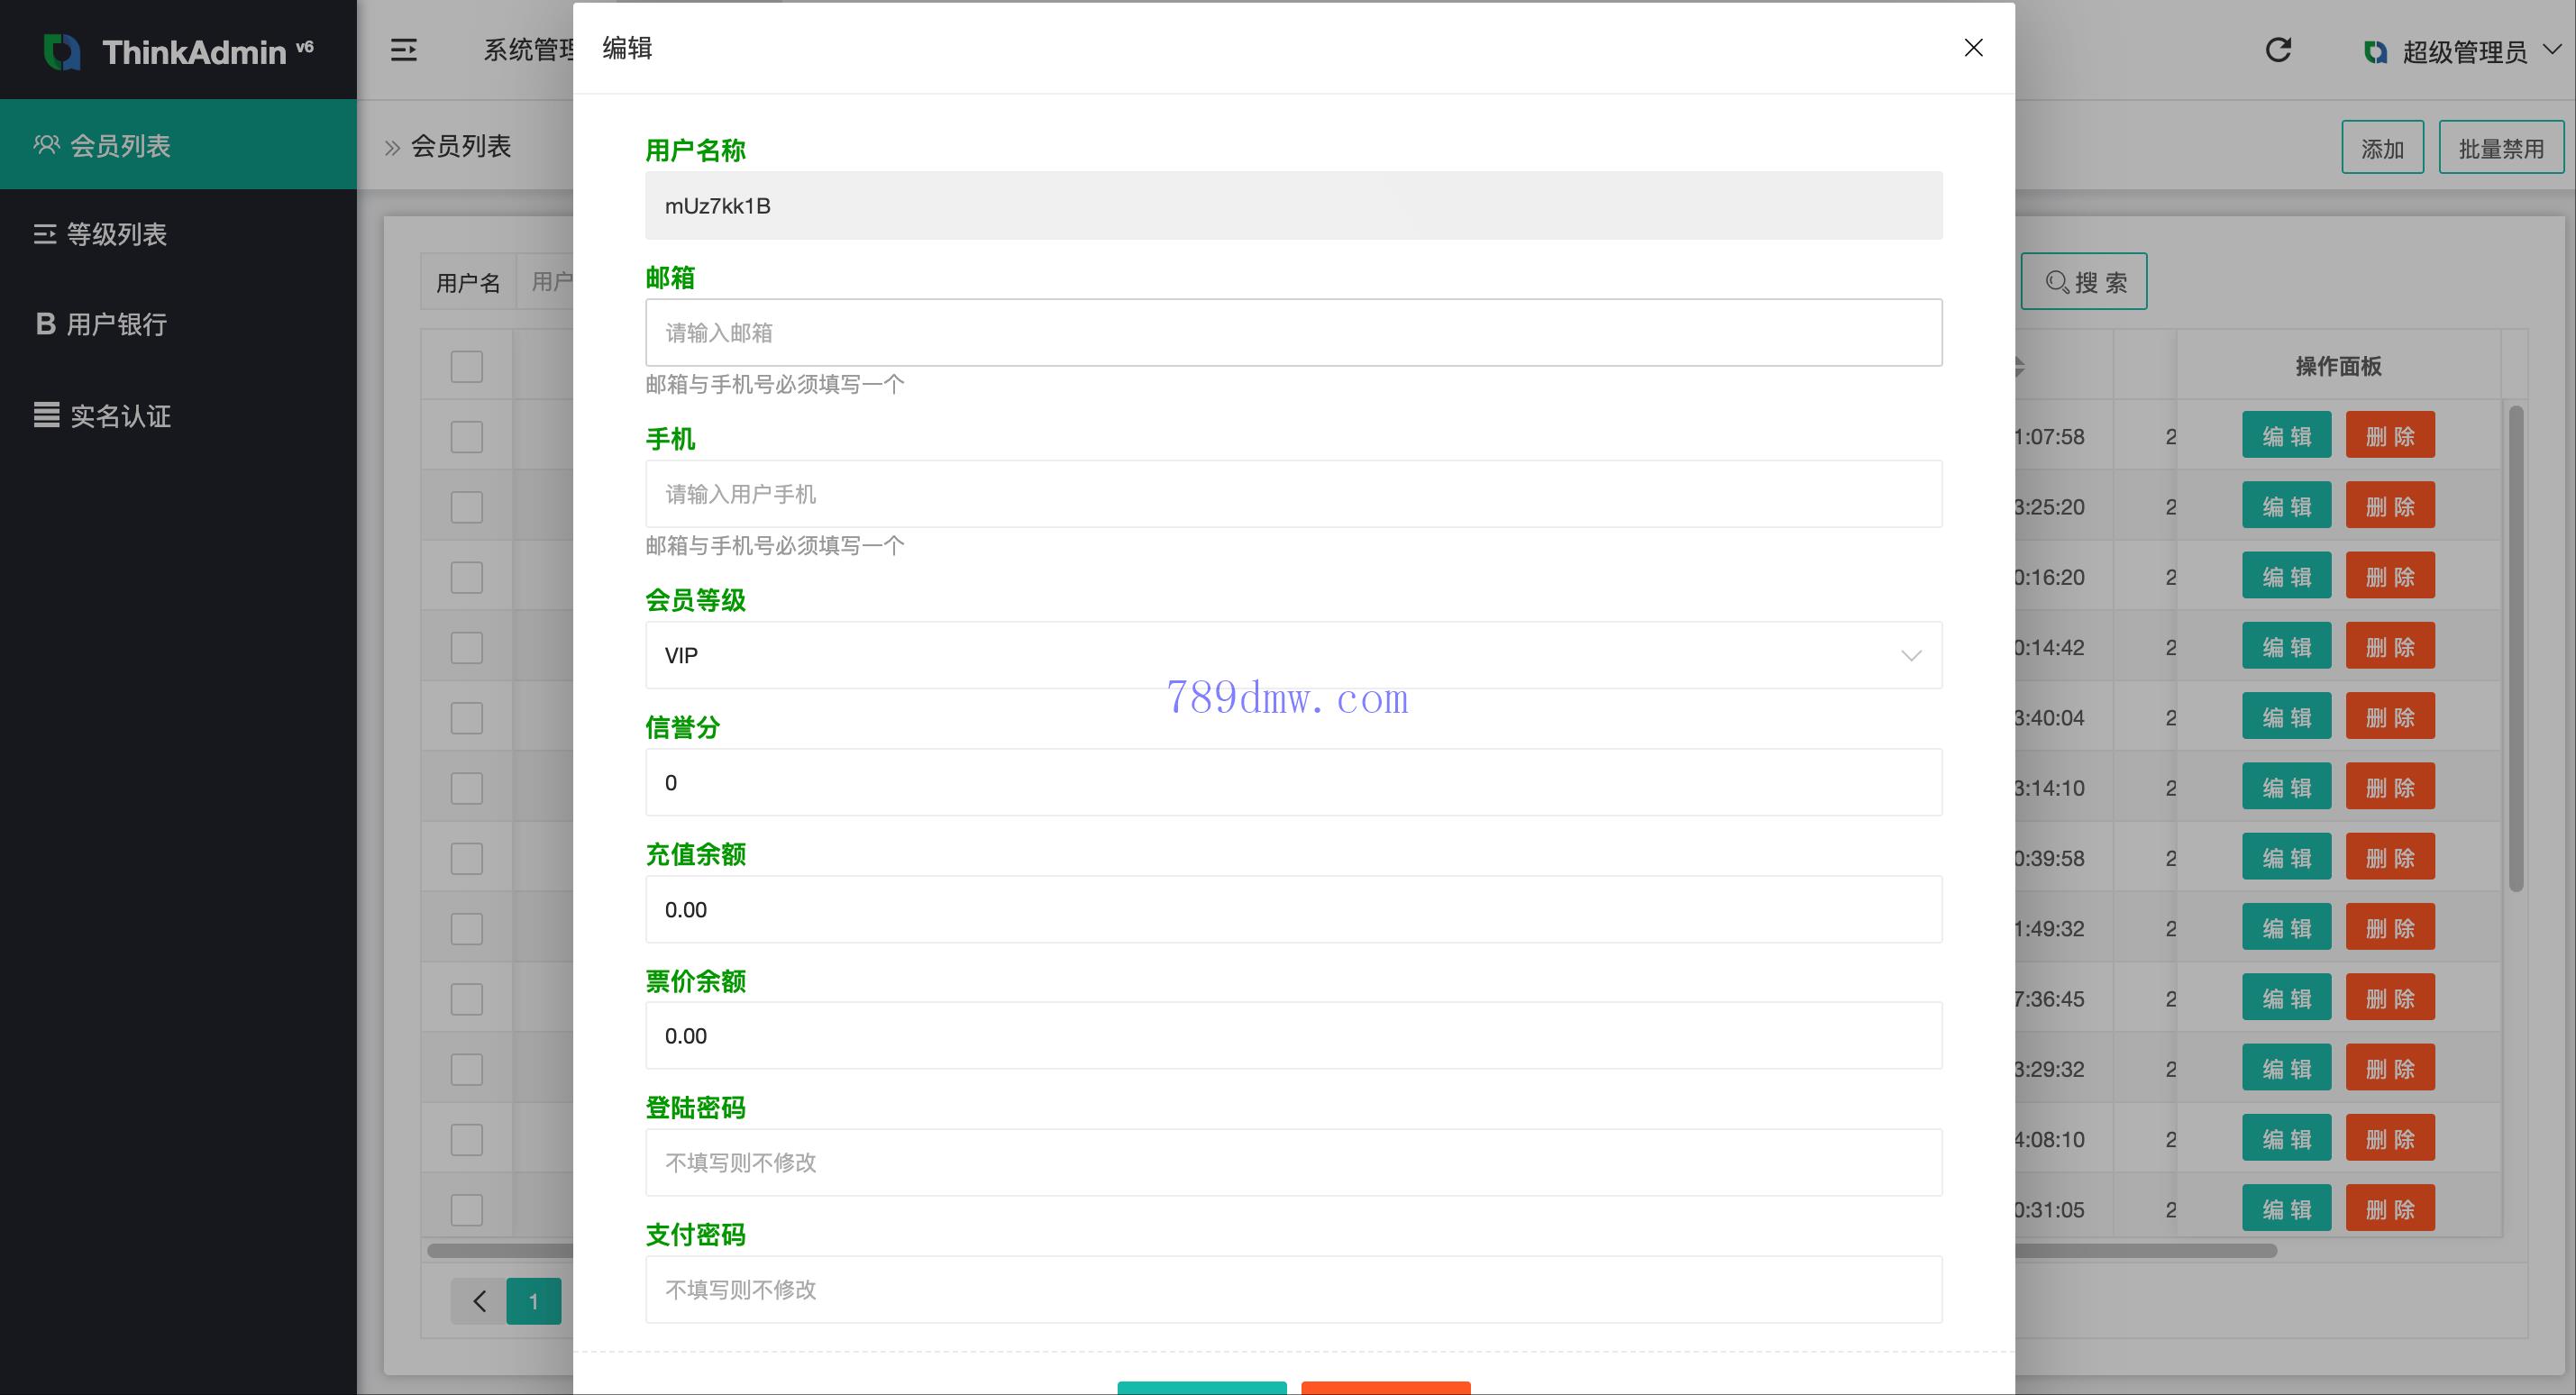Click the 添加 button
Screen dimensions: 2576x1395
tap(2381, 148)
